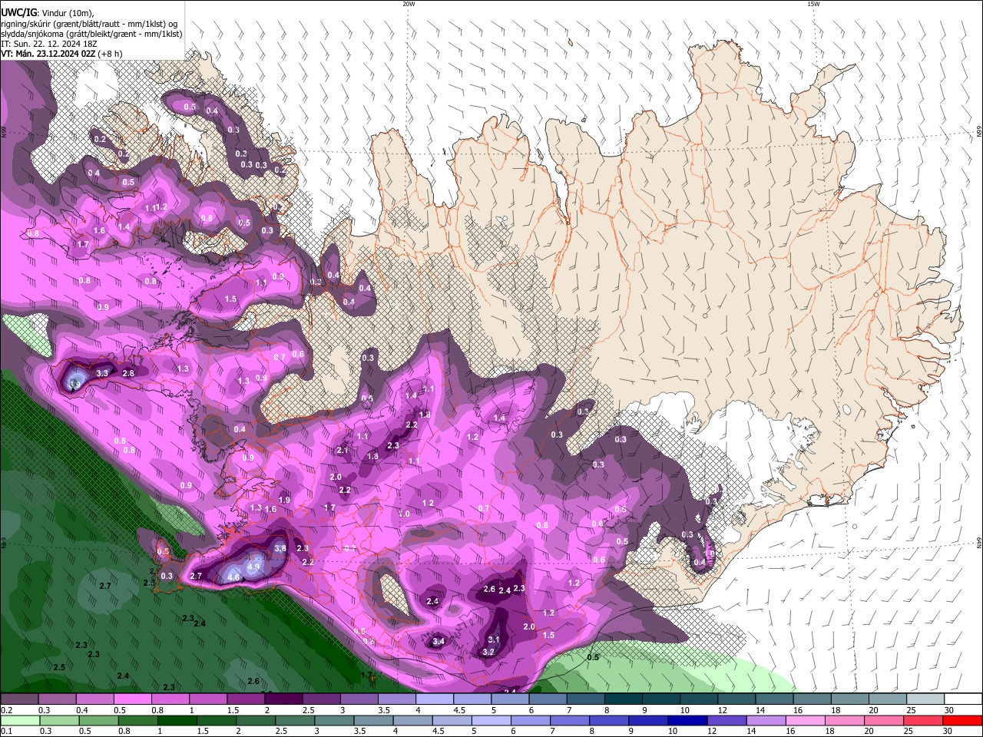Click the 4.9 snowfall value on map

(255, 567)
